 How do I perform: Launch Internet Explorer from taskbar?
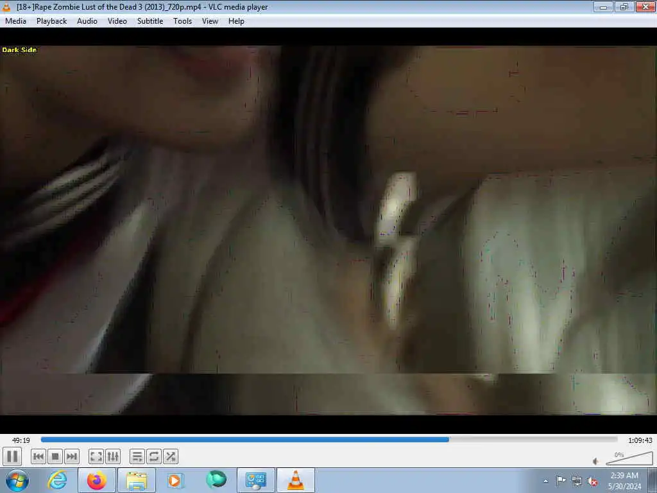57,480
